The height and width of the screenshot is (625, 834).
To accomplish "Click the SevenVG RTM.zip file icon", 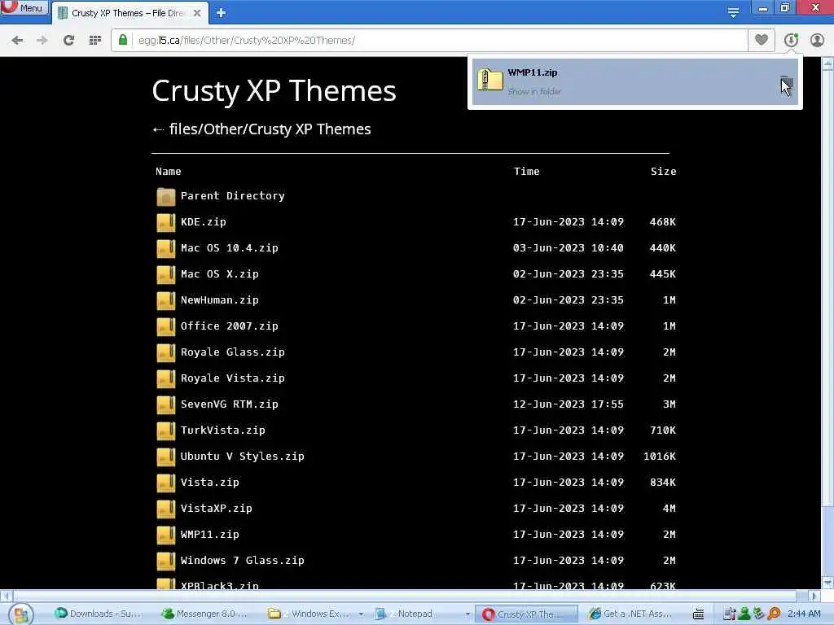I will [166, 405].
